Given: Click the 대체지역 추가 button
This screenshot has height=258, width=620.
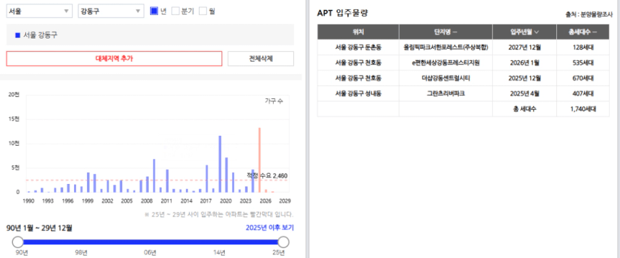Looking at the screenshot, I should (114, 58).
